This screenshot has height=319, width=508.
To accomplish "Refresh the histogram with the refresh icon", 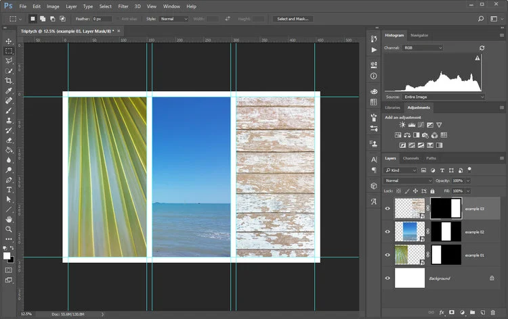I will (482, 48).
